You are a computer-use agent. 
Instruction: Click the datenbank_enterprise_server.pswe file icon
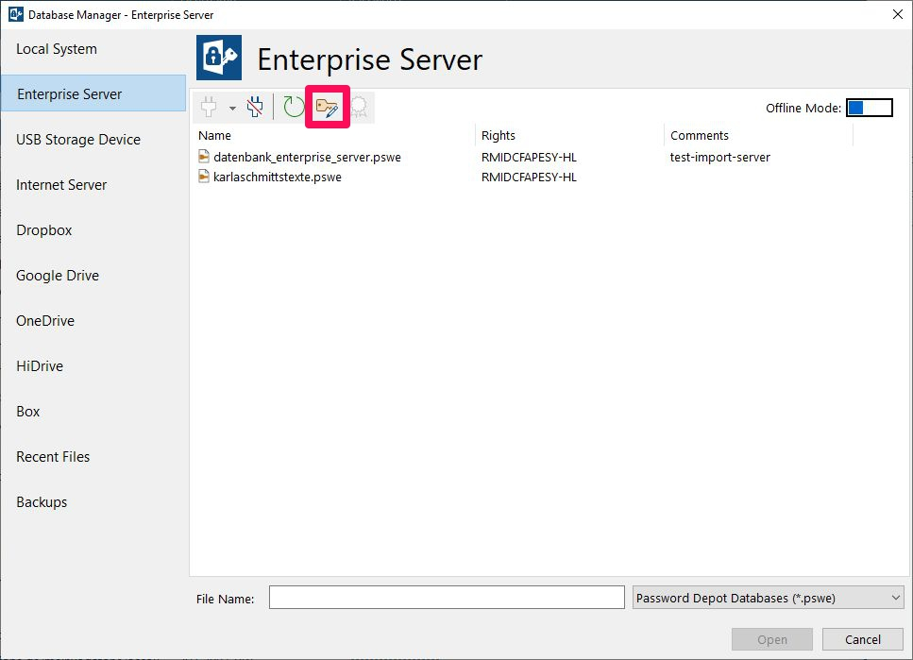pyautogui.click(x=204, y=157)
